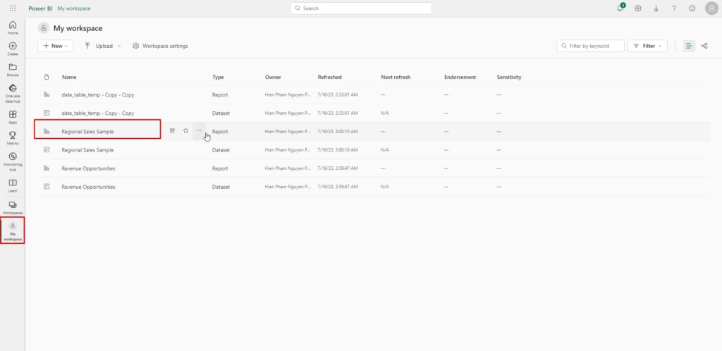722x351 pixels.
Task: Sort by the Name column header
Action: pos(69,78)
